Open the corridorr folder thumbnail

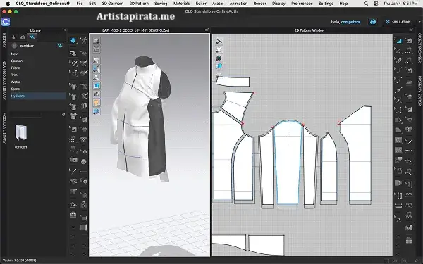click(x=20, y=132)
